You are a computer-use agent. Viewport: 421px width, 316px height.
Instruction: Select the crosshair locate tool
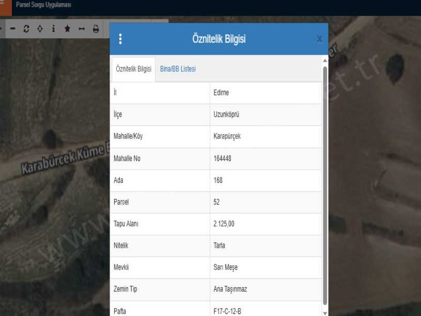pos(40,29)
